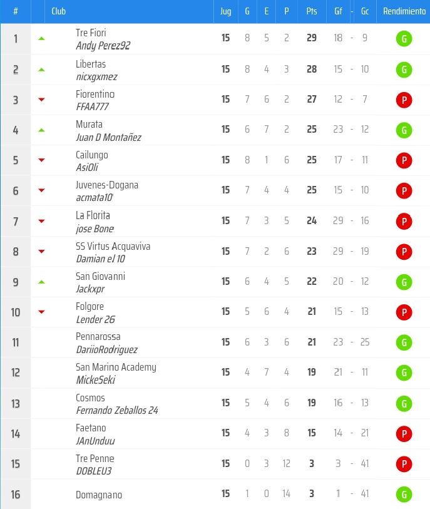Image resolution: width=430 pixels, height=509 pixels.
Task: Click the red down arrow beside La Fiorita
Action: coord(41,221)
